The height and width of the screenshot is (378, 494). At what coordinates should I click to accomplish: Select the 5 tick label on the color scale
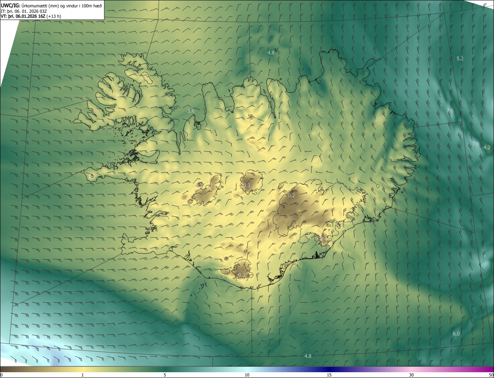click(165, 375)
